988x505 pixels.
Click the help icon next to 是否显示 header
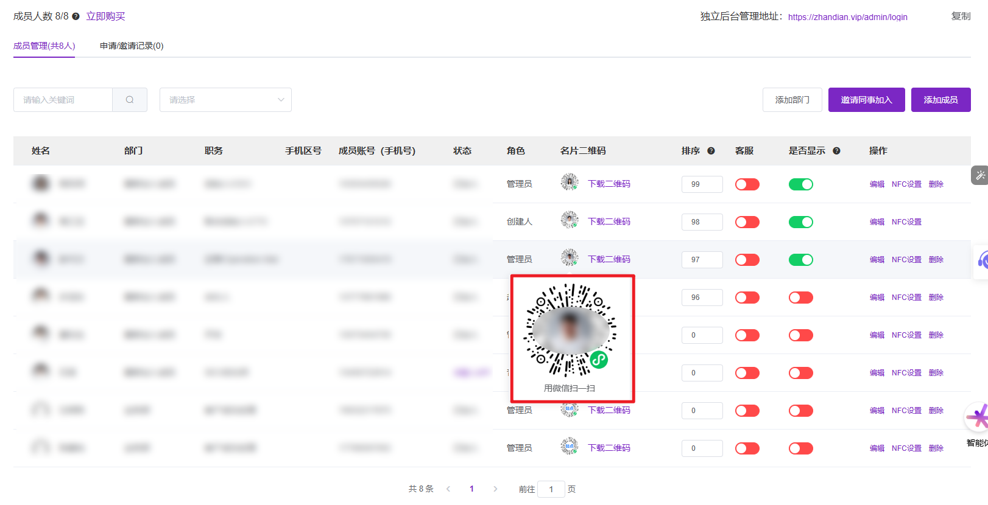[x=836, y=151]
